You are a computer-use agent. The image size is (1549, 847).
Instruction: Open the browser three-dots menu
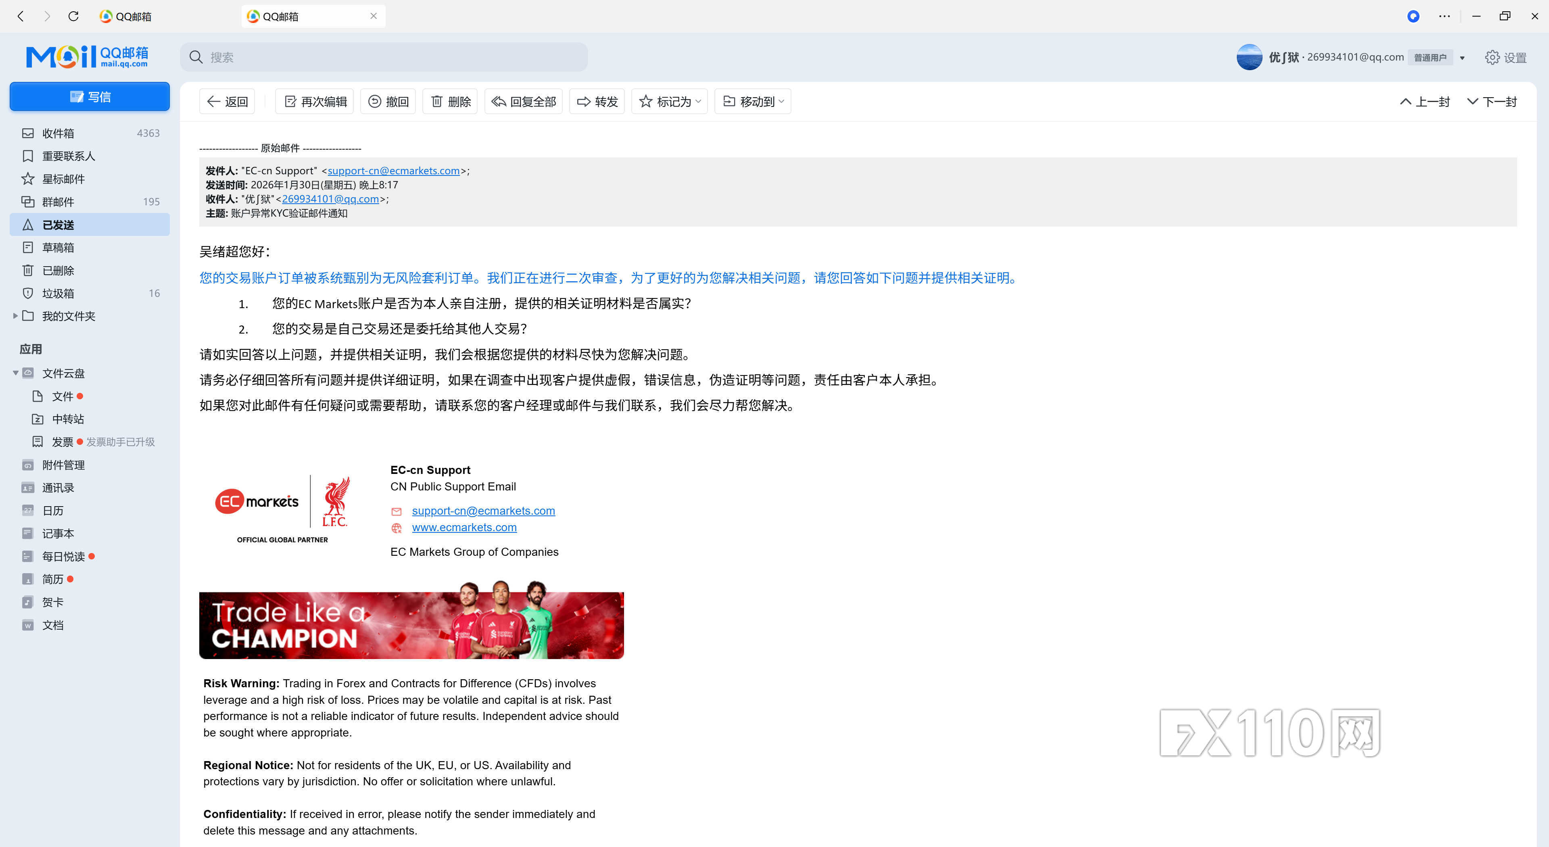[x=1445, y=16]
